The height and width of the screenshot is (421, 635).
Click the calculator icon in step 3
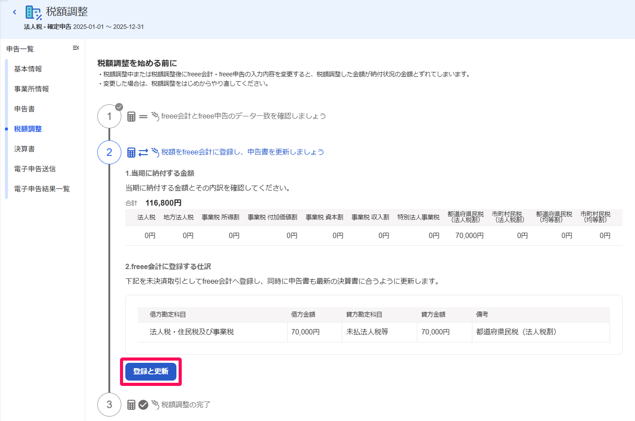(131, 405)
